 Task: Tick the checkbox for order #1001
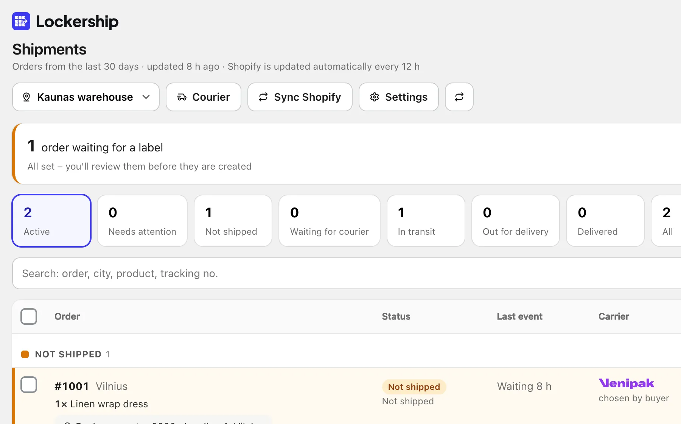tap(29, 385)
